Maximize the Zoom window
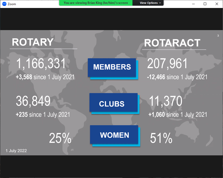The width and height of the screenshot is (223, 178). tap(205, 4)
